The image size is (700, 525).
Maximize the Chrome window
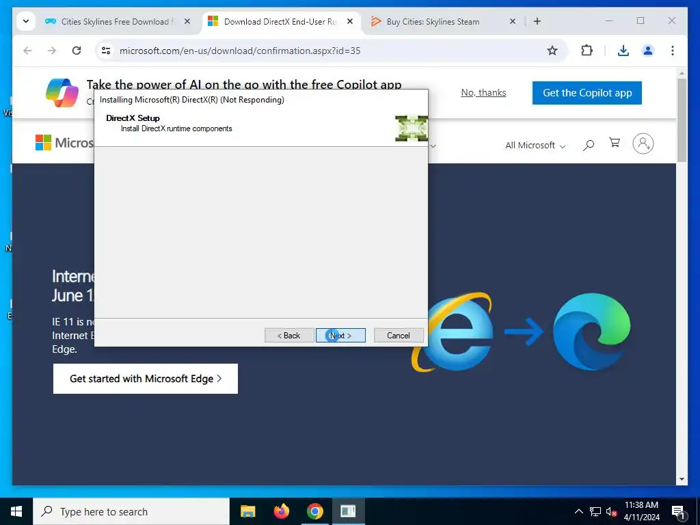(x=641, y=21)
